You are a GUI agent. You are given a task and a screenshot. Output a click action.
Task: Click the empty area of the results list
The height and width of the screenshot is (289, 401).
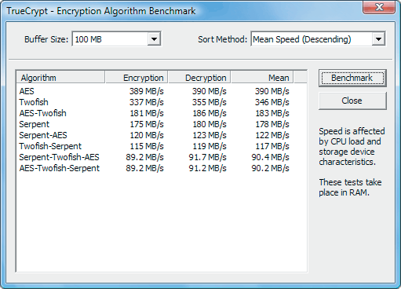pos(162,222)
